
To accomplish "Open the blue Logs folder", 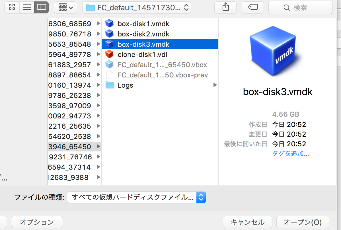I will tap(125, 85).
